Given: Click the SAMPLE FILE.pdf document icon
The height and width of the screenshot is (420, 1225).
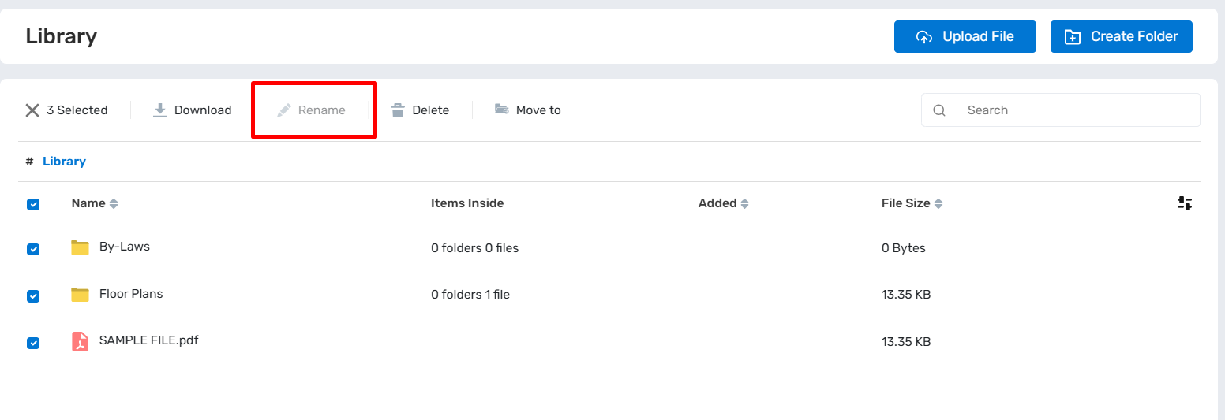Looking at the screenshot, I should tap(80, 341).
